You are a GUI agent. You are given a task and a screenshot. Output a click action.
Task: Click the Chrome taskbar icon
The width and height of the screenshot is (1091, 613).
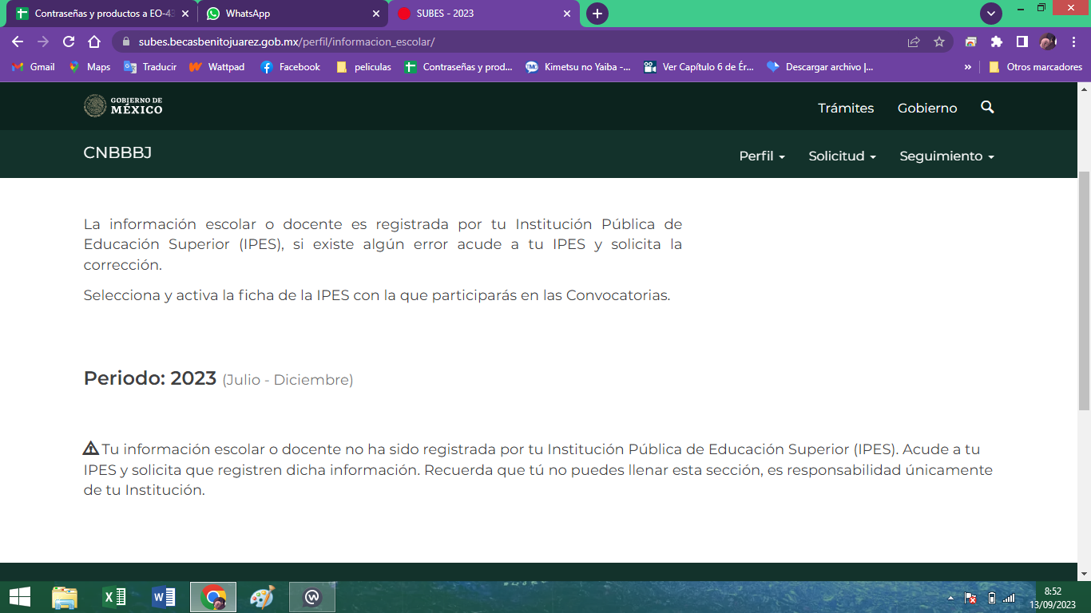(213, 597)
